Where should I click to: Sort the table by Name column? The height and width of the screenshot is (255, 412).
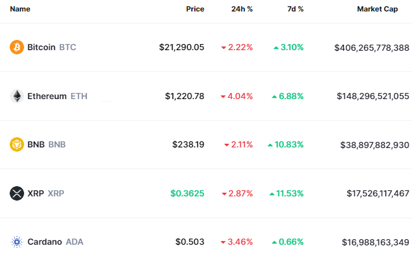(20, 9)
